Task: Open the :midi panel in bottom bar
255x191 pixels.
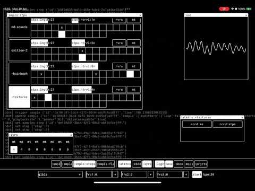Action: [x=189, y=164]
